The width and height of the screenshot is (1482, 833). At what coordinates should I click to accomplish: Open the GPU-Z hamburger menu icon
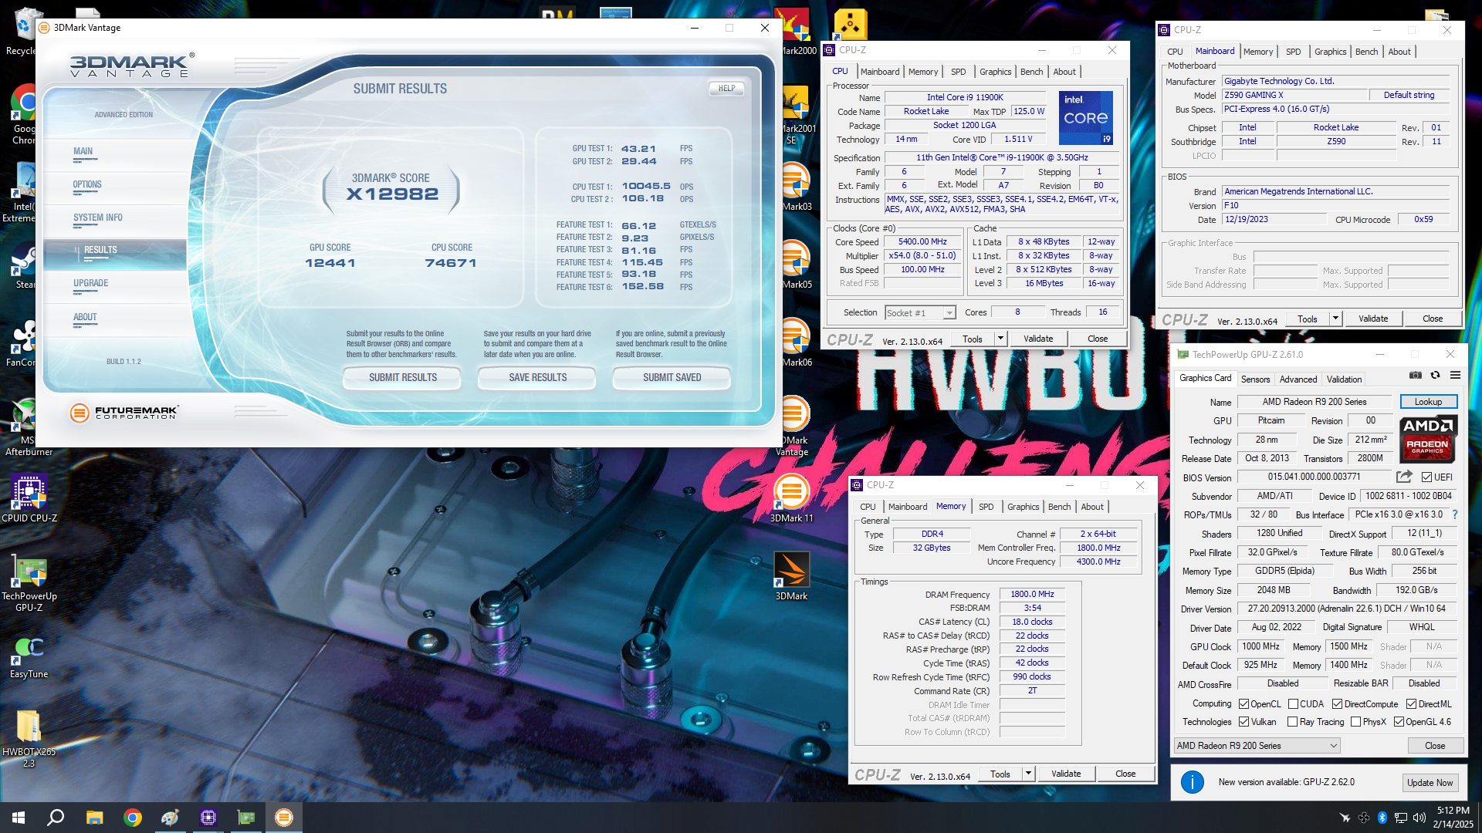point(1455,376)
